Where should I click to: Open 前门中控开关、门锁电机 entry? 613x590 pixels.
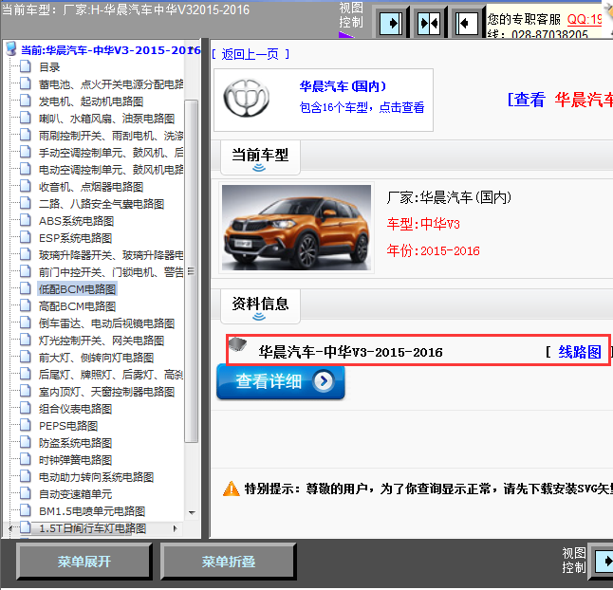(111, 272)
